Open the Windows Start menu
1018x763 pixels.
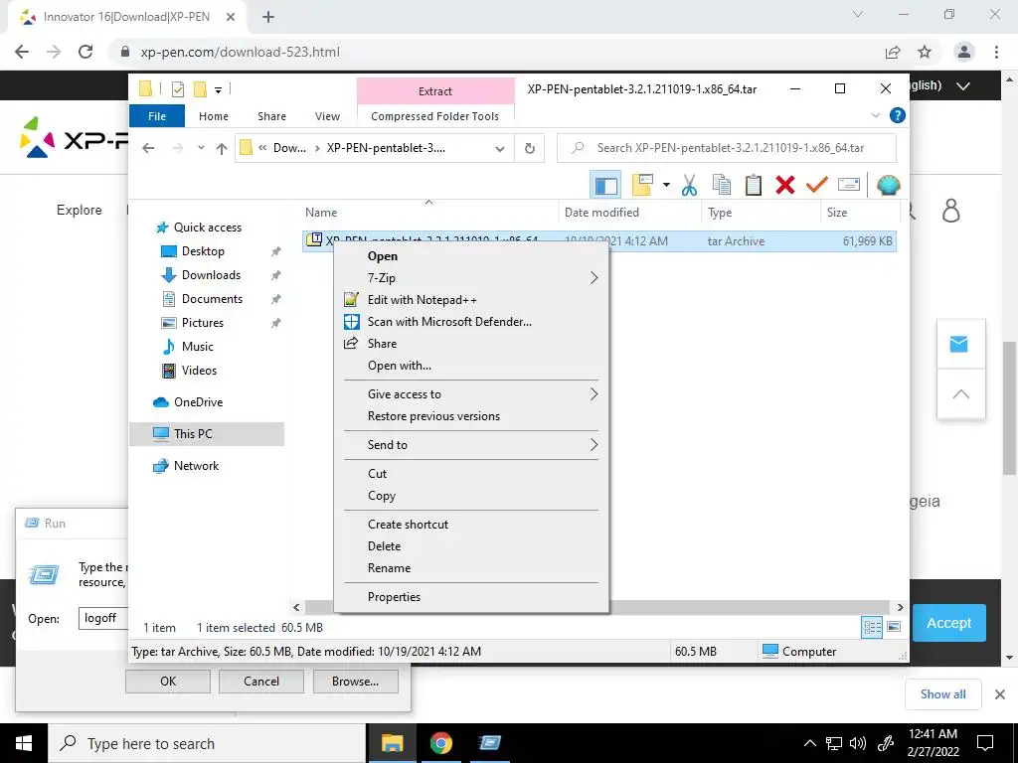[24, 743]
